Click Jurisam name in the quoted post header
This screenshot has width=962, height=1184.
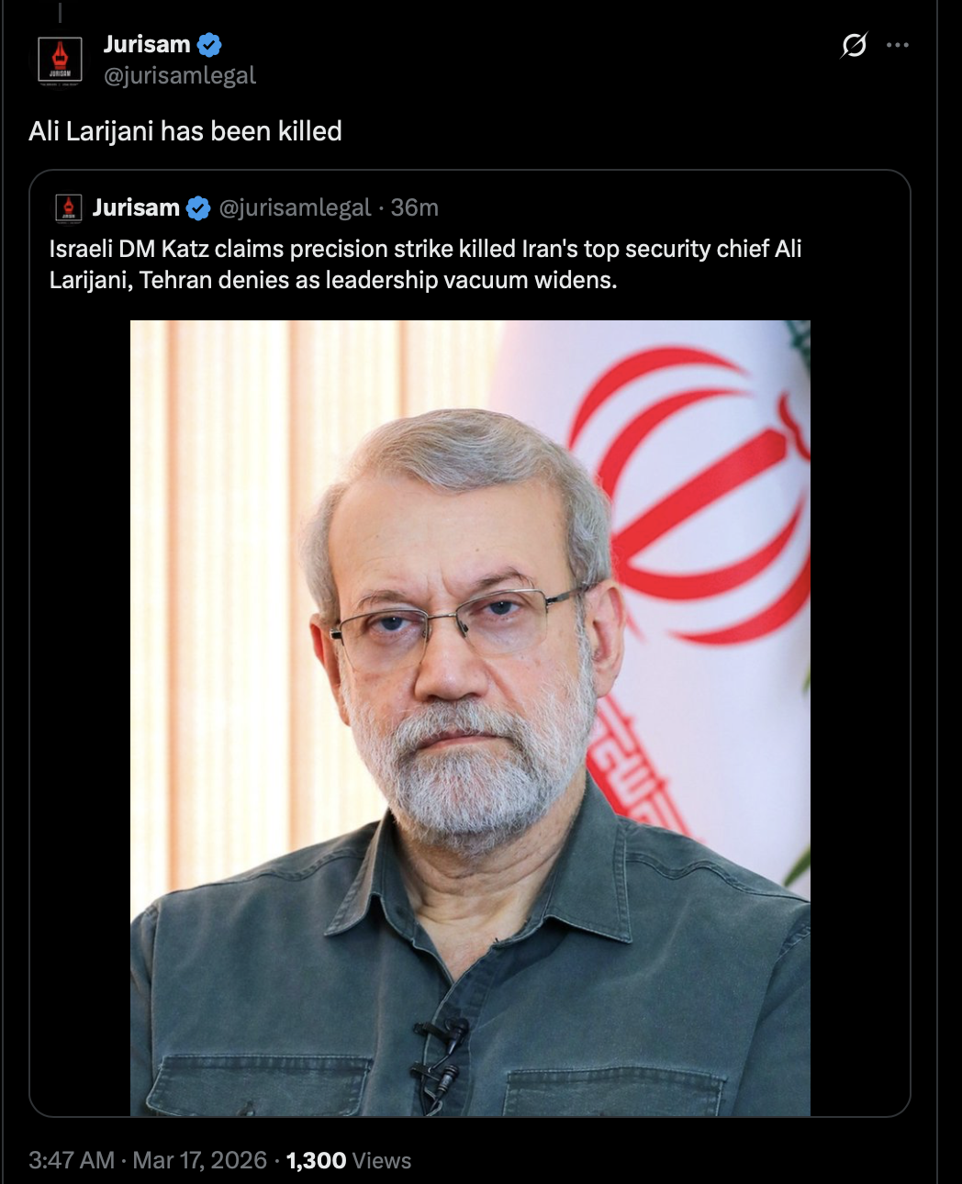point(136,207)
